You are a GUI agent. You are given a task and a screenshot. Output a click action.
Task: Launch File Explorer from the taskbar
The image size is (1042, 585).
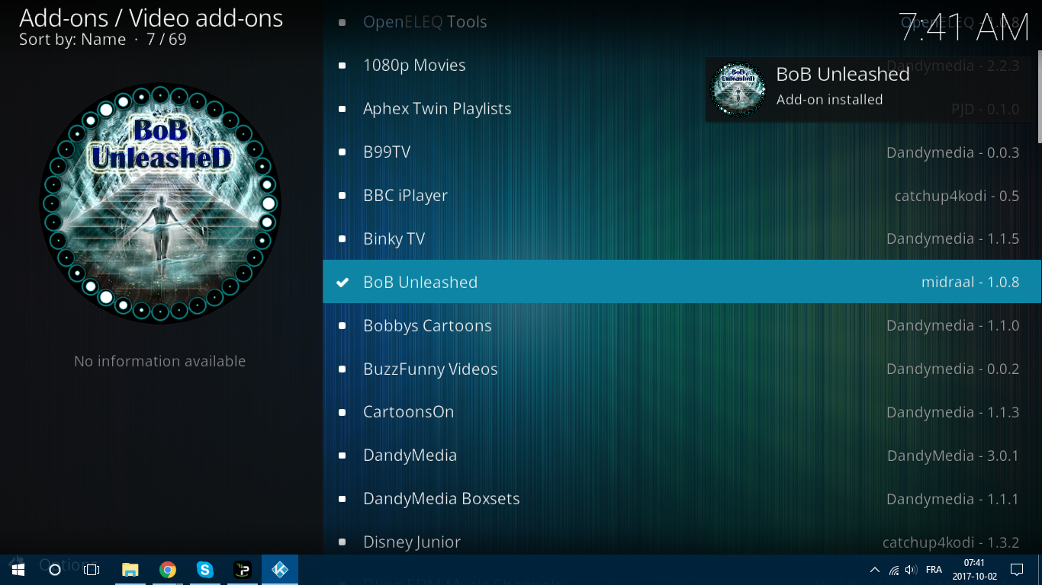tap(130, 570)
